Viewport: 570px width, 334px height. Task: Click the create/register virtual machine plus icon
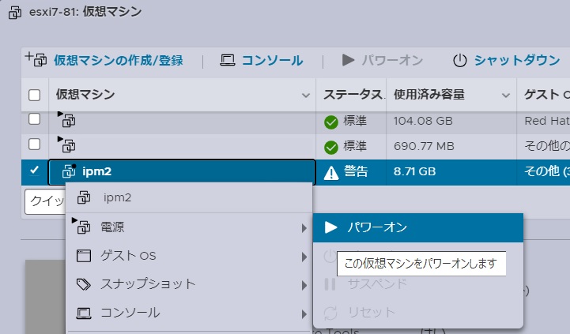(36, 59)
